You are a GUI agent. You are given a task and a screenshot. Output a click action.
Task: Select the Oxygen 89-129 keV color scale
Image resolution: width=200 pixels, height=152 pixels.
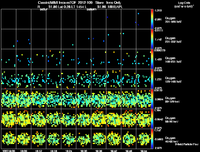pyautogui.click(x=152, y=99)
